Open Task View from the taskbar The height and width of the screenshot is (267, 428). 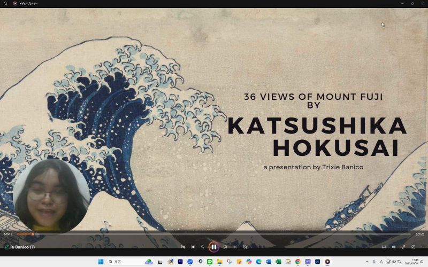160,262
